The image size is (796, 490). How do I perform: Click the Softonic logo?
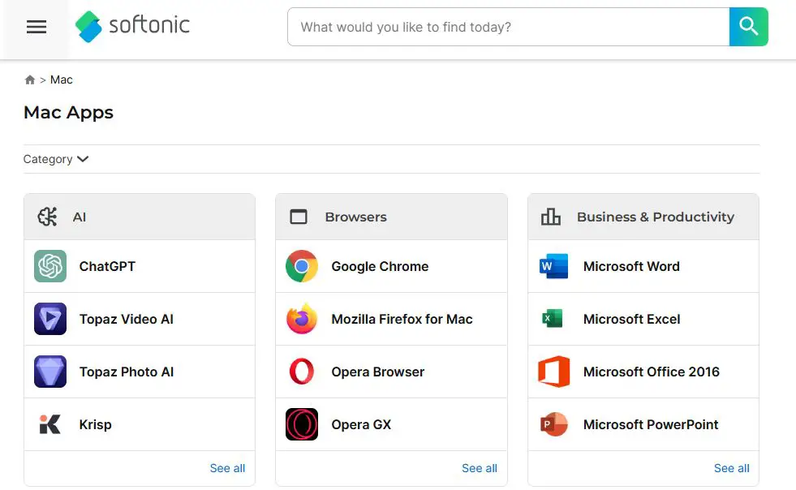[133, 26]
